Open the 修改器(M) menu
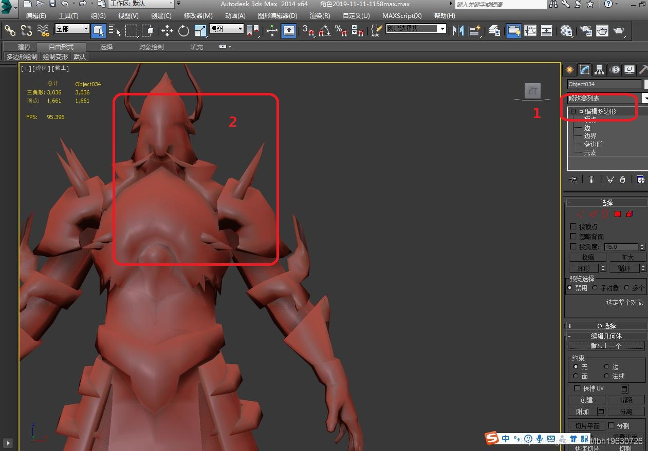648x451 pixels. tap(198, 16)
